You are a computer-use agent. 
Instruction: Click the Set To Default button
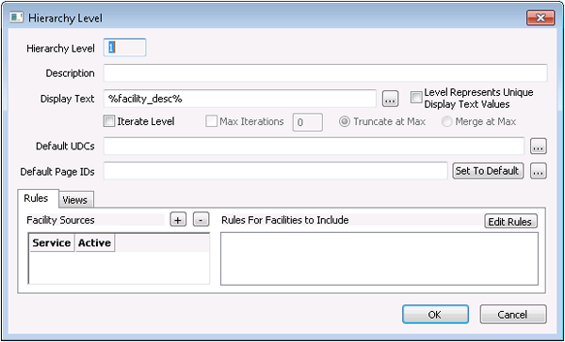point(488,171)
